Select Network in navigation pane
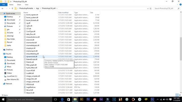 point(9,84)
